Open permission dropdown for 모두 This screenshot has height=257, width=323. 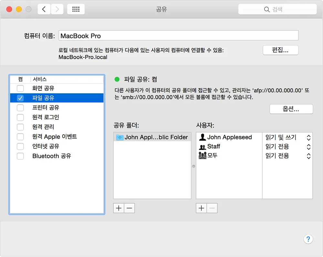[x=308, y=156]
